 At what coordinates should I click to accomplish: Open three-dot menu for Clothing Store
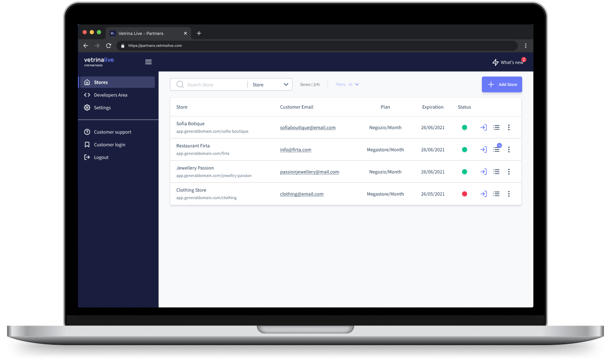(509, 194)
